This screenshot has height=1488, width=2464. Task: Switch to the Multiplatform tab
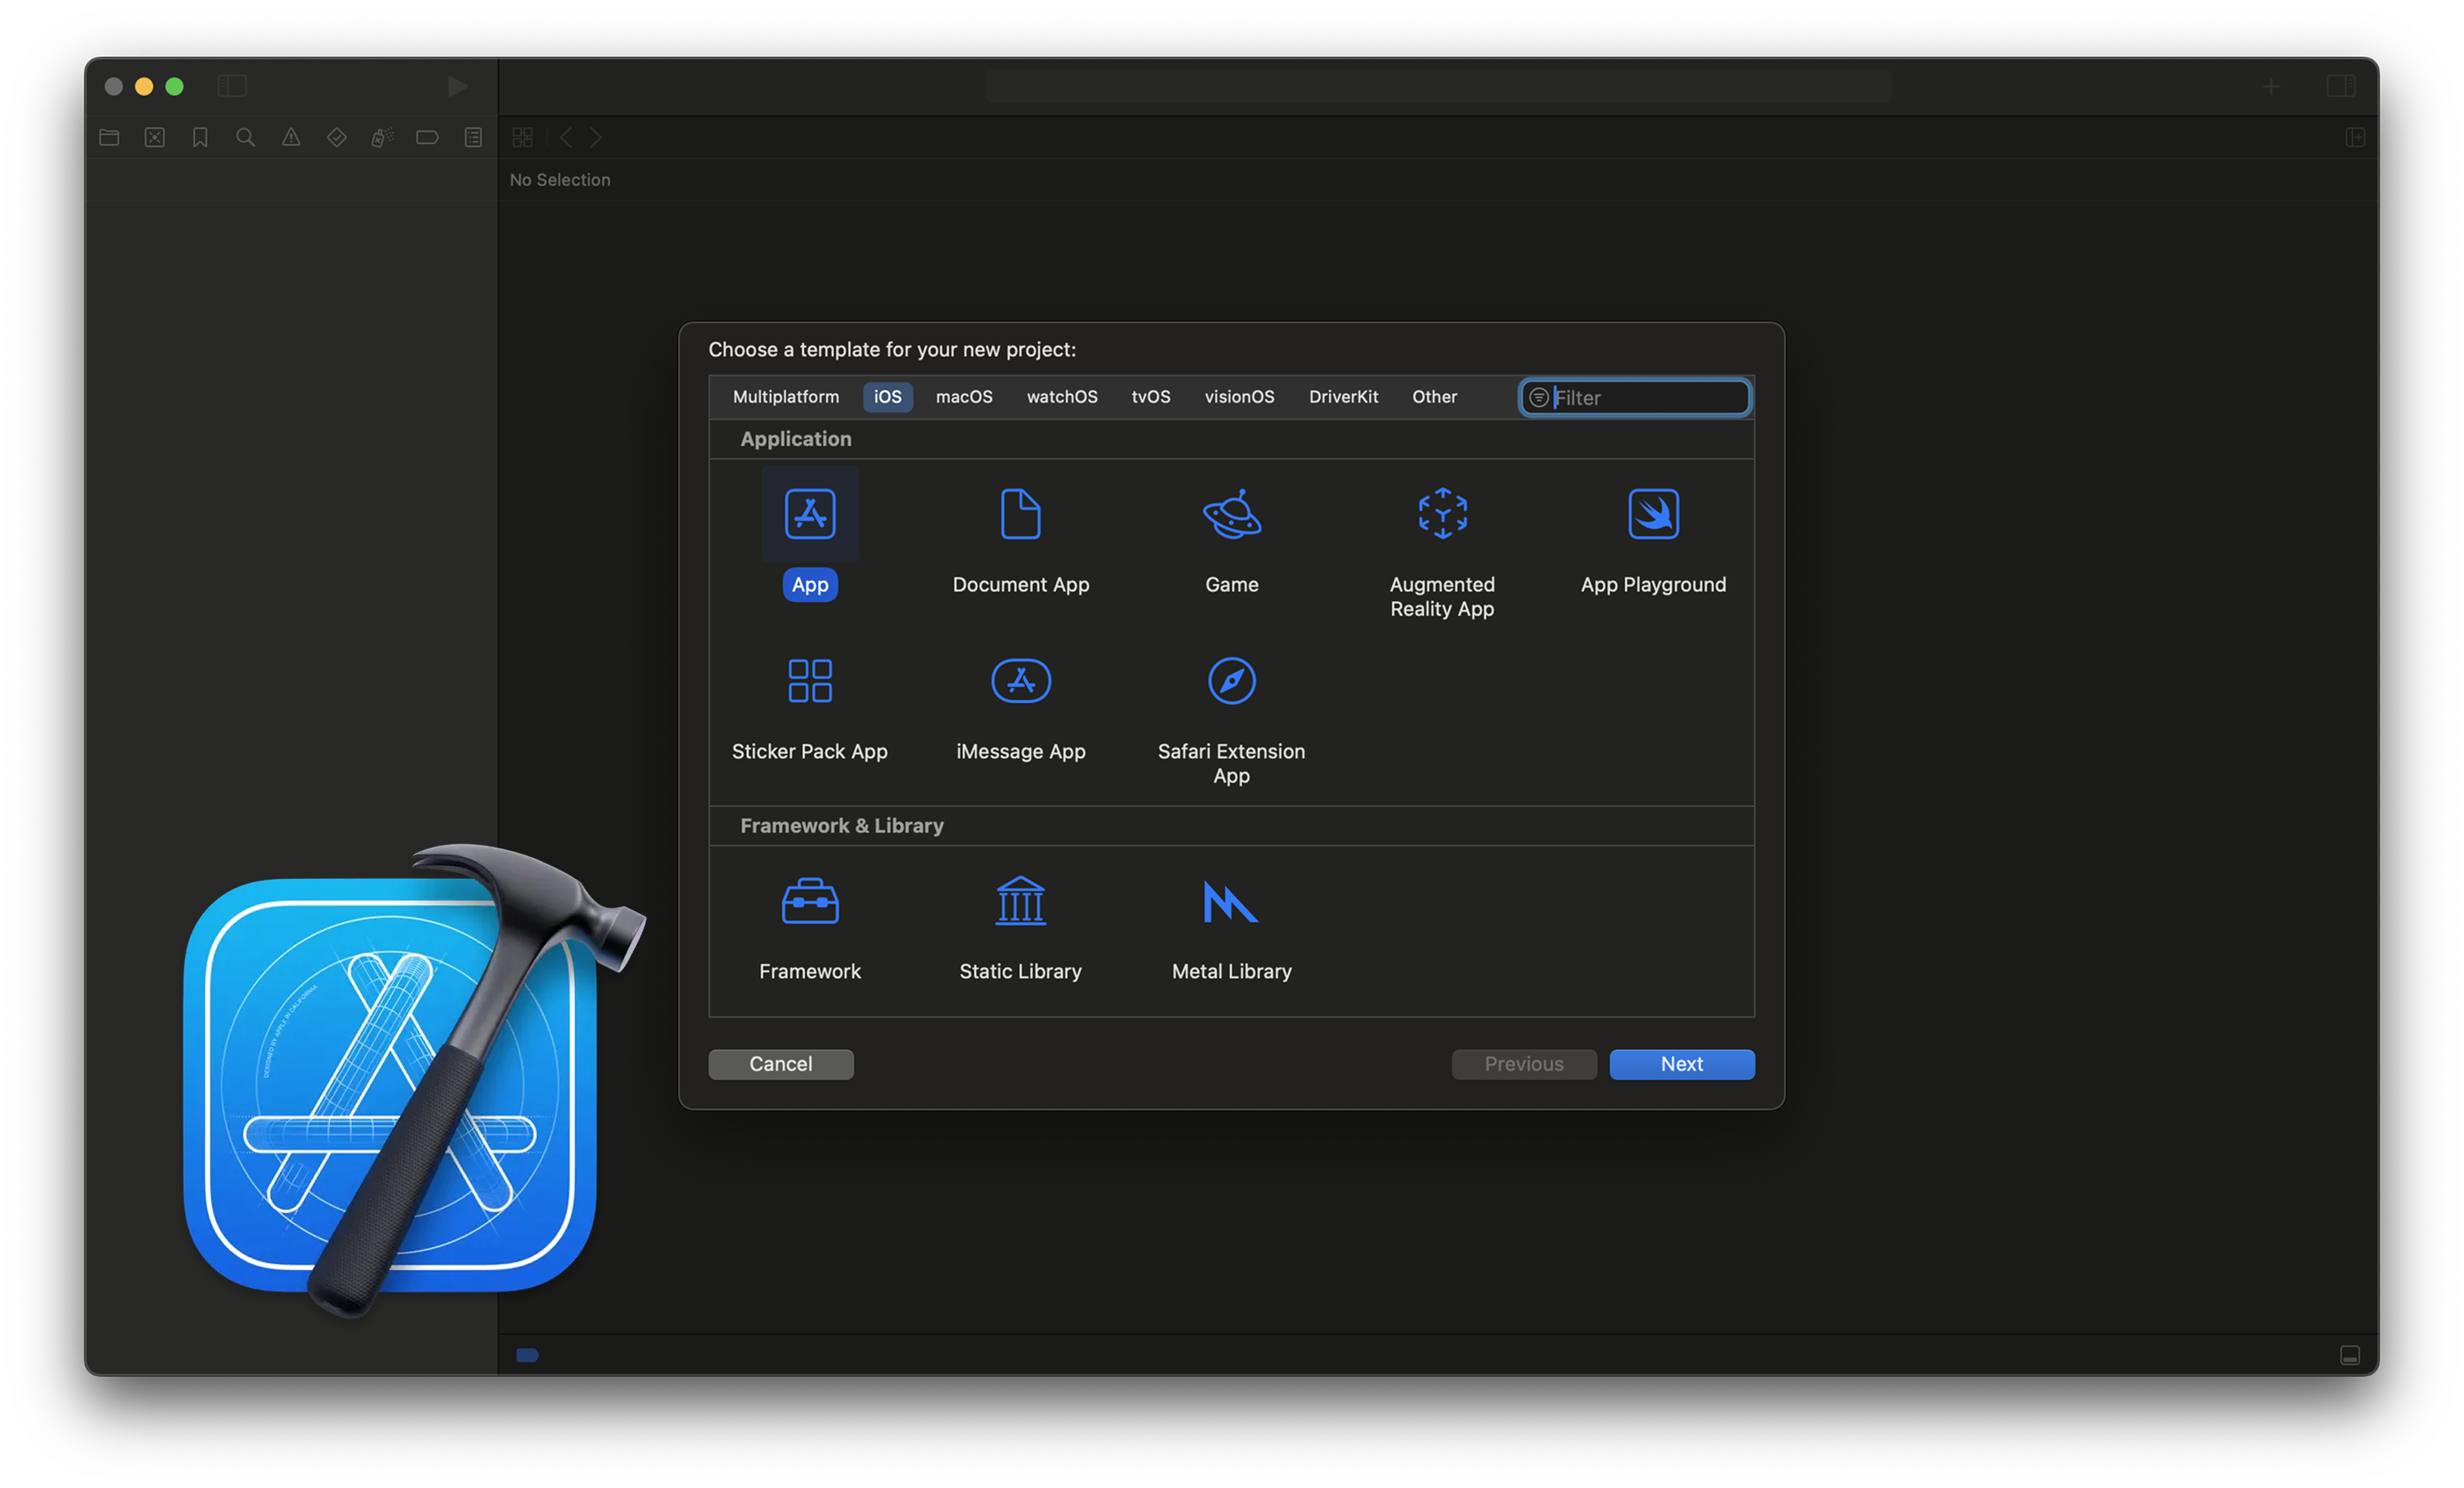[x=786, y=397]
